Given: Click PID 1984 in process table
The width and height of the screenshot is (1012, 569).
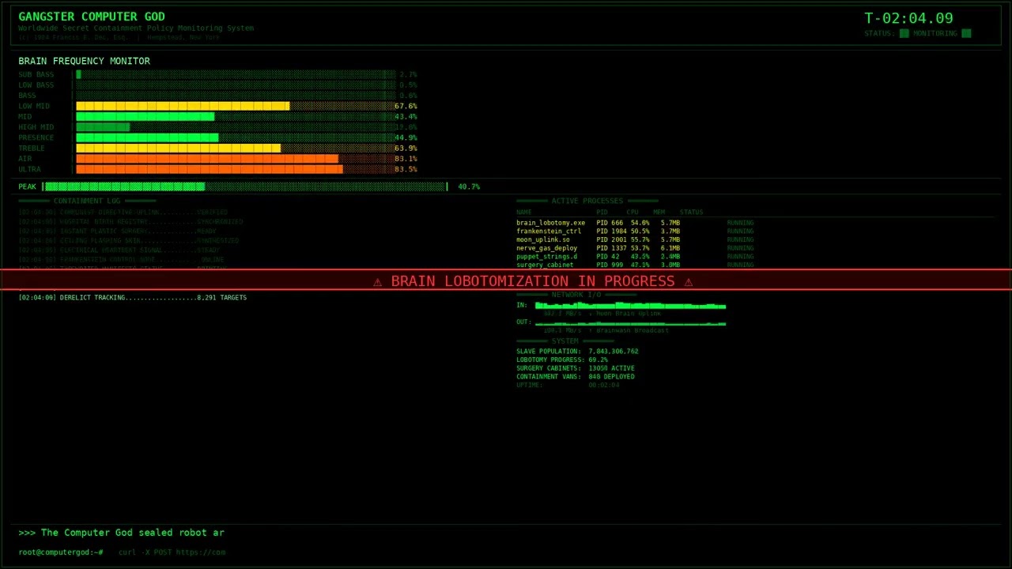Looking at the screenshot, I should coord(611,232).
